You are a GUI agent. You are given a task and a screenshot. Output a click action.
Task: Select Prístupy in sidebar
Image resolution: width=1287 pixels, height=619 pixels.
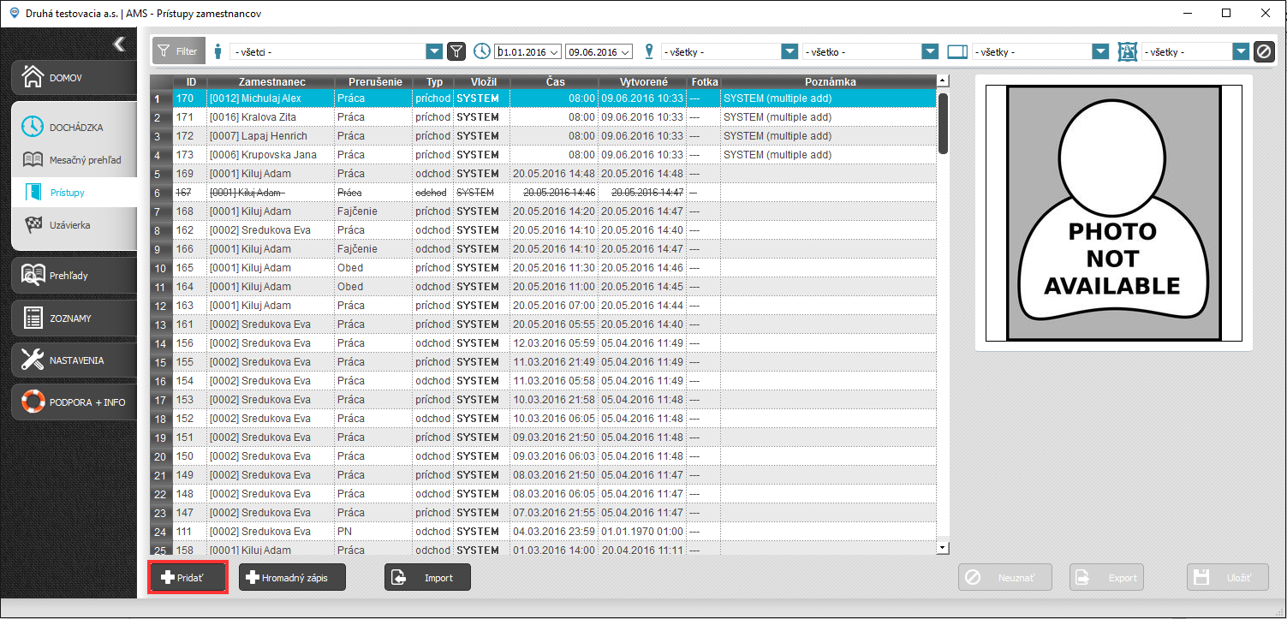tap(72, 193)
